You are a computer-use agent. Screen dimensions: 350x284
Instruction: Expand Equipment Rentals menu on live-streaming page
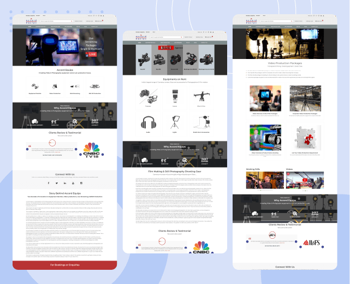pos(41,27)
